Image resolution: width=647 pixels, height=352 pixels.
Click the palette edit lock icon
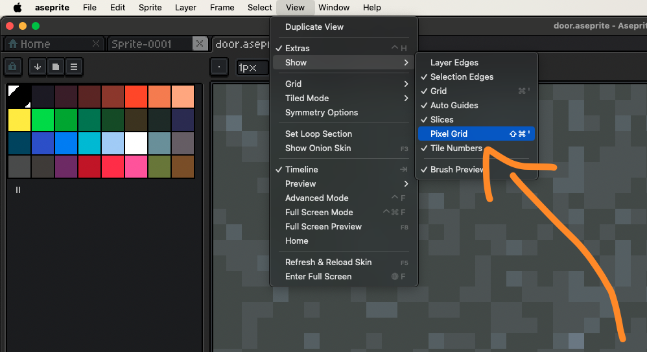click(13, 66)
